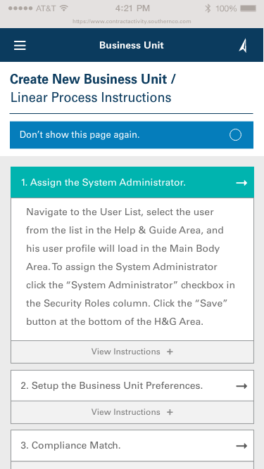Open the hamburger menu

click(20, 46)
